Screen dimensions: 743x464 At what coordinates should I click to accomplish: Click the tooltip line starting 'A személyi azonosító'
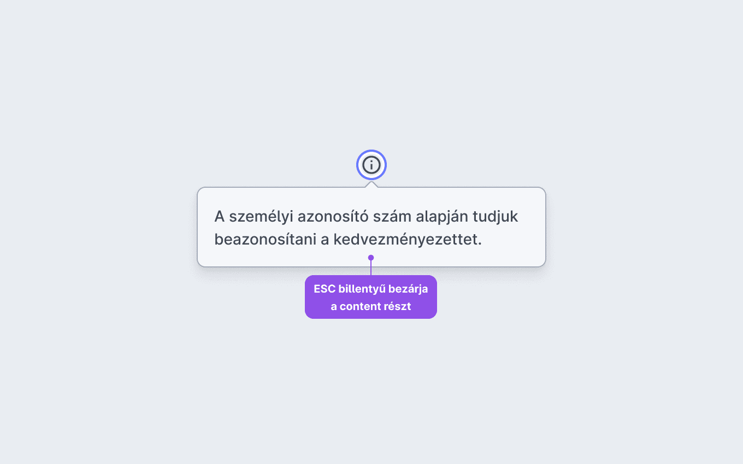point(366,217)
